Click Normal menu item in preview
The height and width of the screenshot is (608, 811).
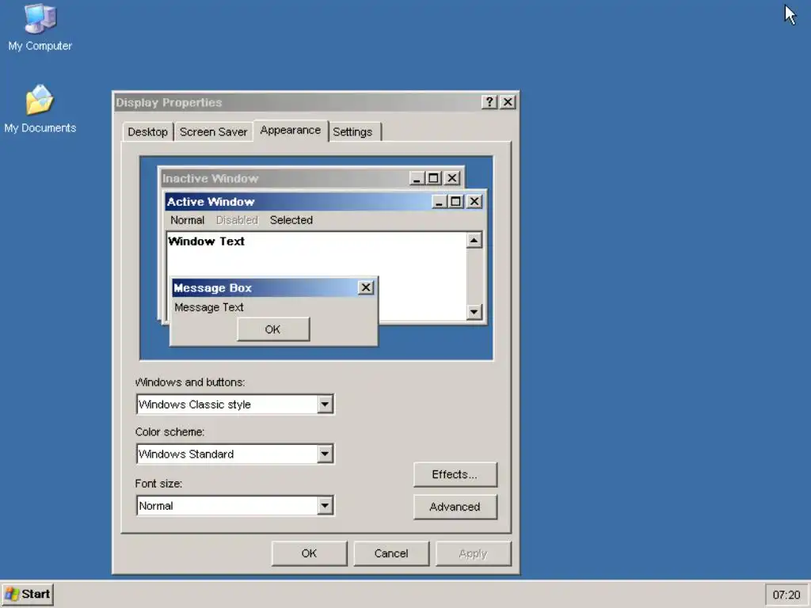coord(187,220)
